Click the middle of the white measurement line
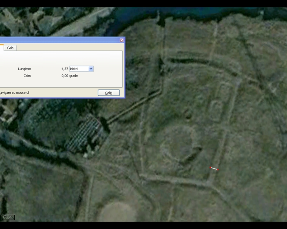The image size is (287, 229). pos(214,169)
